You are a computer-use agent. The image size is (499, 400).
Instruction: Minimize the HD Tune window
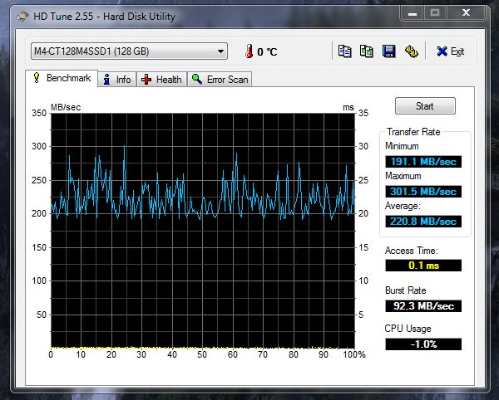click(x=413, y=13)
